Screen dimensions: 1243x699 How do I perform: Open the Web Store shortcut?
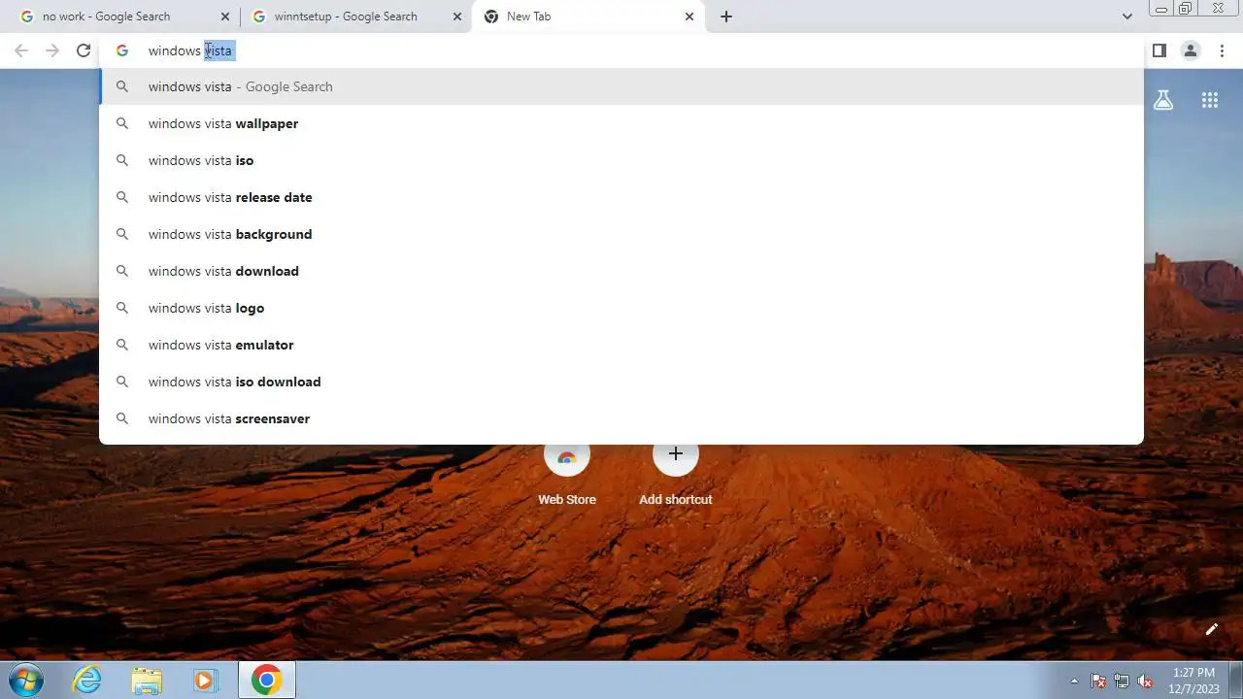(567, 474)
